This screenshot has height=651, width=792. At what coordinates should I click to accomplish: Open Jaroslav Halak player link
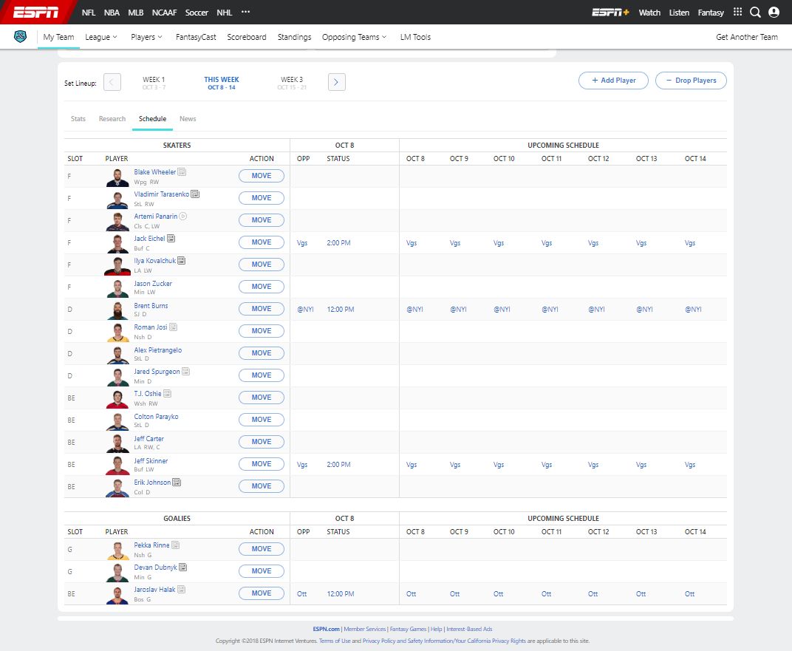click(154, 590)
